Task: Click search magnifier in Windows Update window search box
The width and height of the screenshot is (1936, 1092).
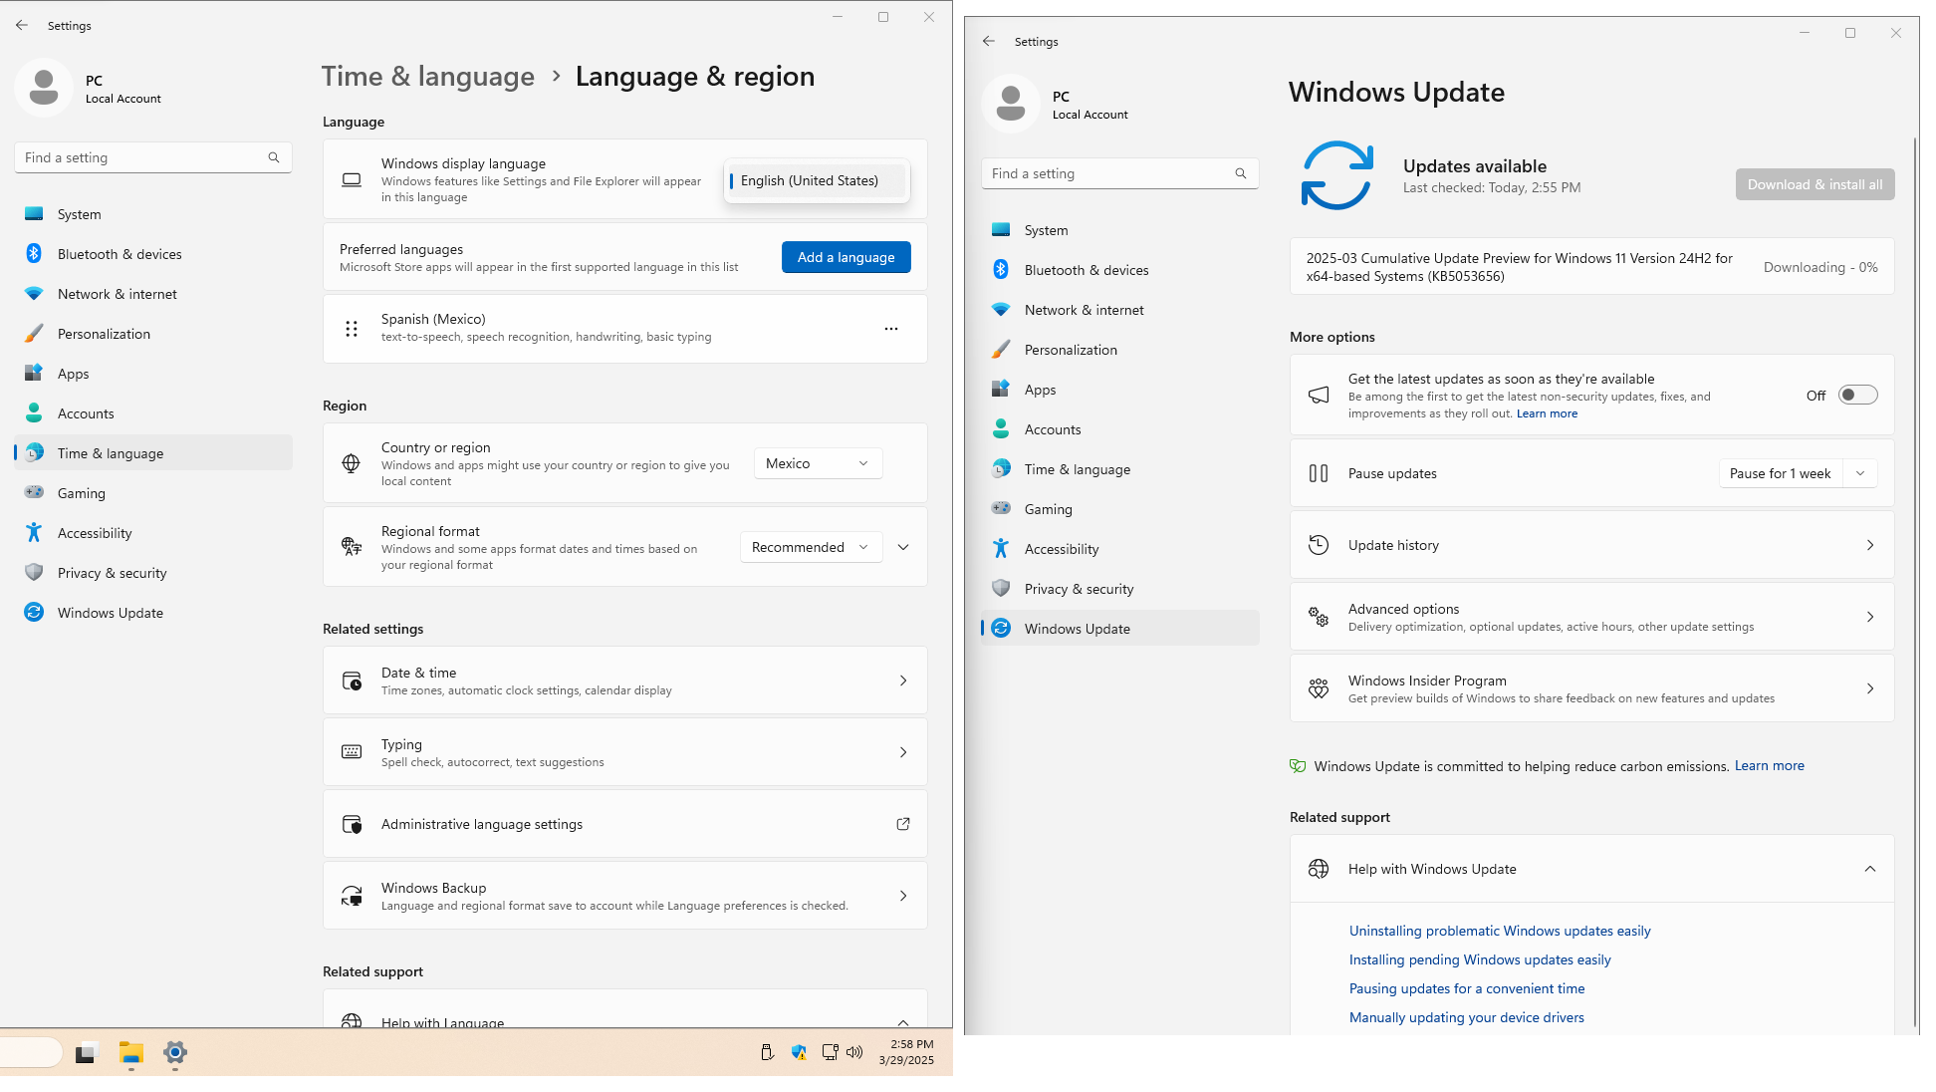Action: coord(1241,173)
